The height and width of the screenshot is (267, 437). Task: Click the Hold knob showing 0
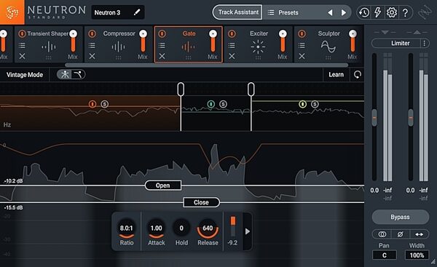[x=181, y=228]
